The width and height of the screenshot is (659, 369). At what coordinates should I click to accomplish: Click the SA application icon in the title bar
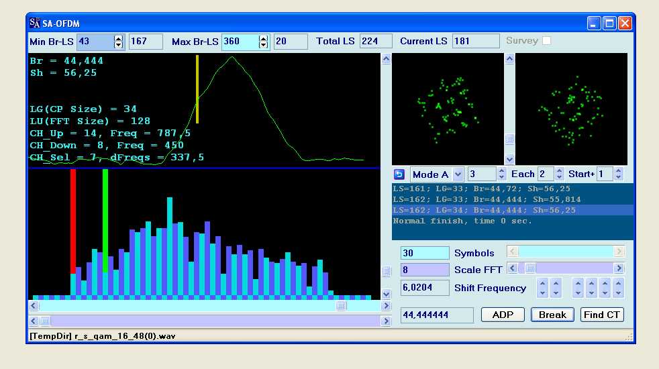35,23
